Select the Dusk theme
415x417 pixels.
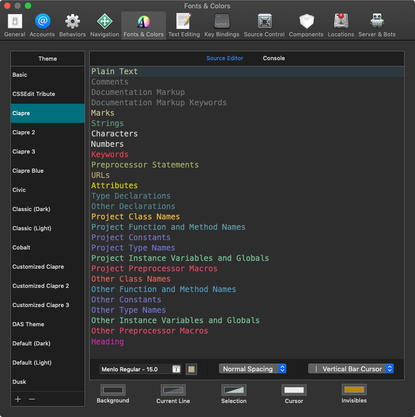(x=48, y=381)
